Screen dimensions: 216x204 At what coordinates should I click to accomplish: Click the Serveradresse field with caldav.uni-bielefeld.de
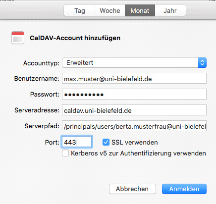(134, 110)
